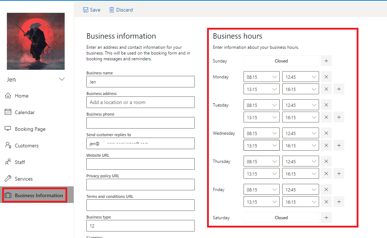
Task: Click the Business address location field
Action: 141,102
